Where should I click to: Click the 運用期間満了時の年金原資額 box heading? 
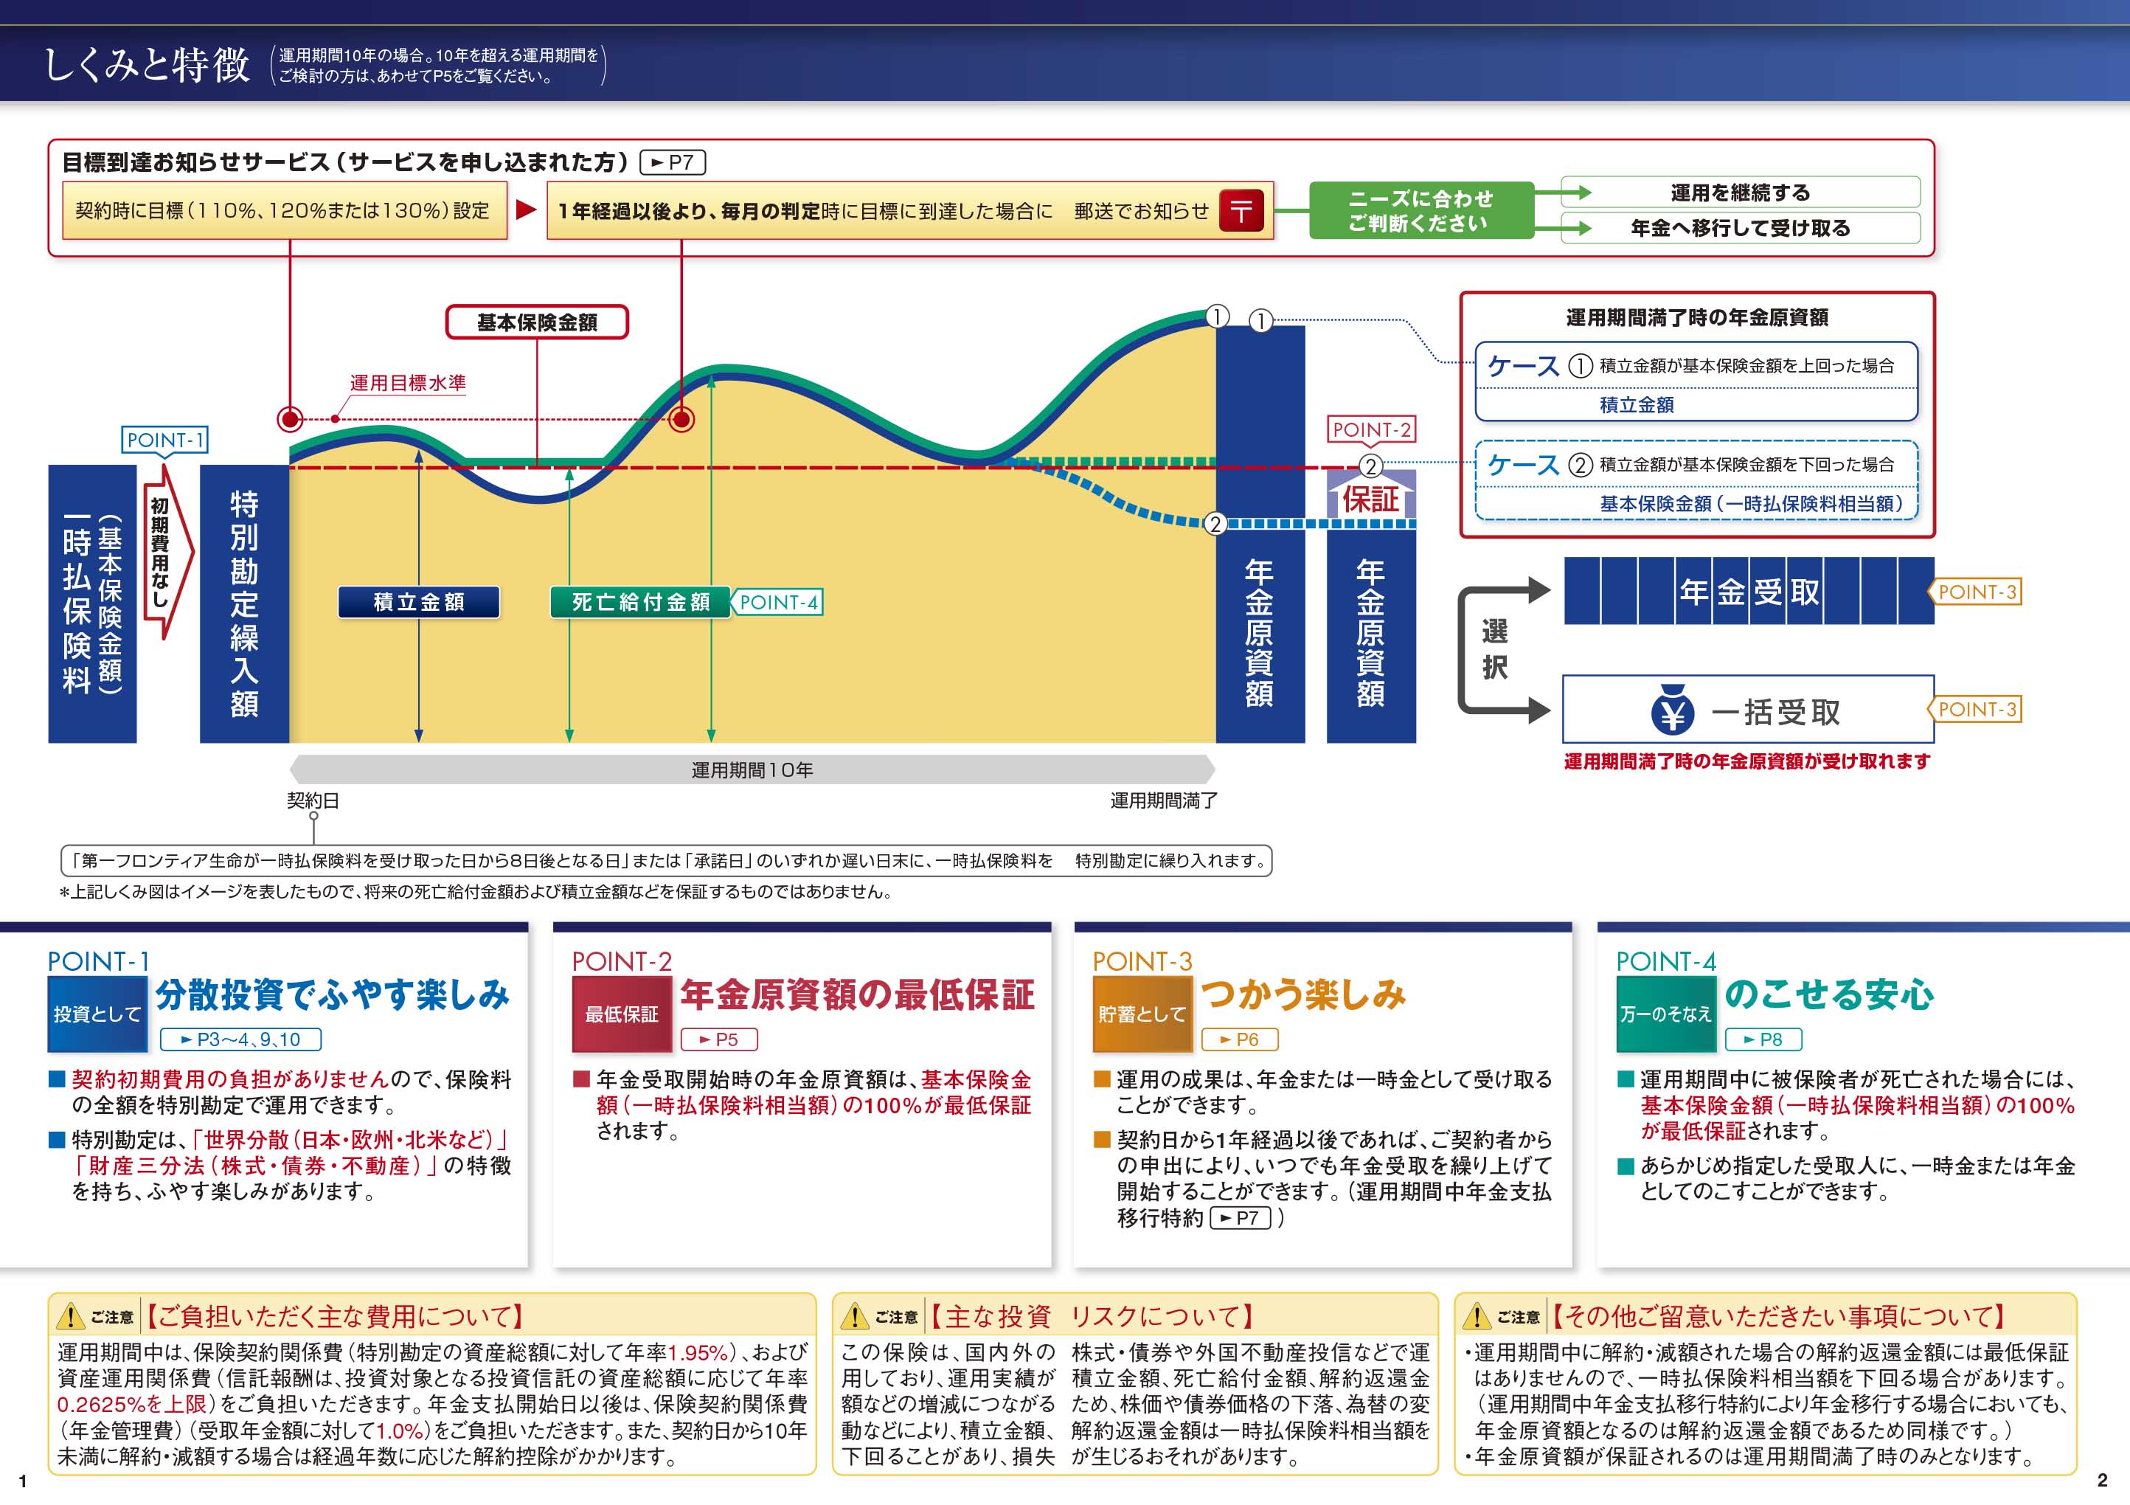[x=1697, y=317]
